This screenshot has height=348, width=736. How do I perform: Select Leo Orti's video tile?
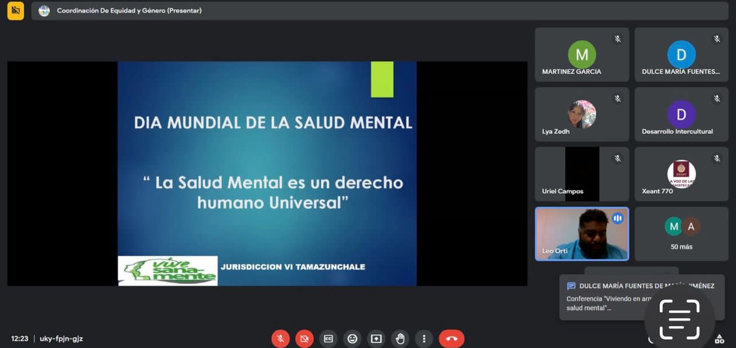click(581, 234)
